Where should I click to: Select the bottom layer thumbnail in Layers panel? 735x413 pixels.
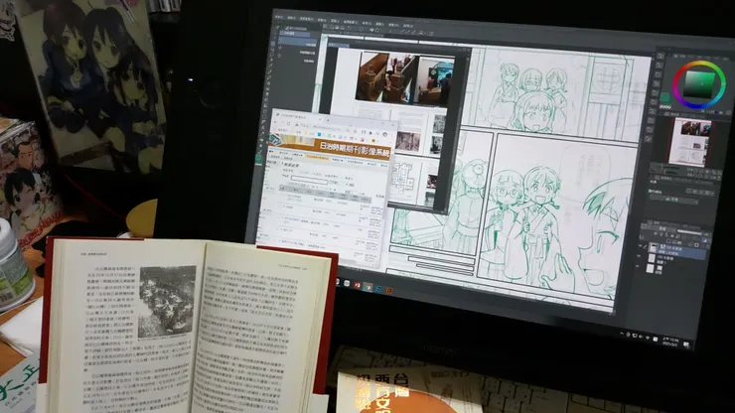point(651,268)
